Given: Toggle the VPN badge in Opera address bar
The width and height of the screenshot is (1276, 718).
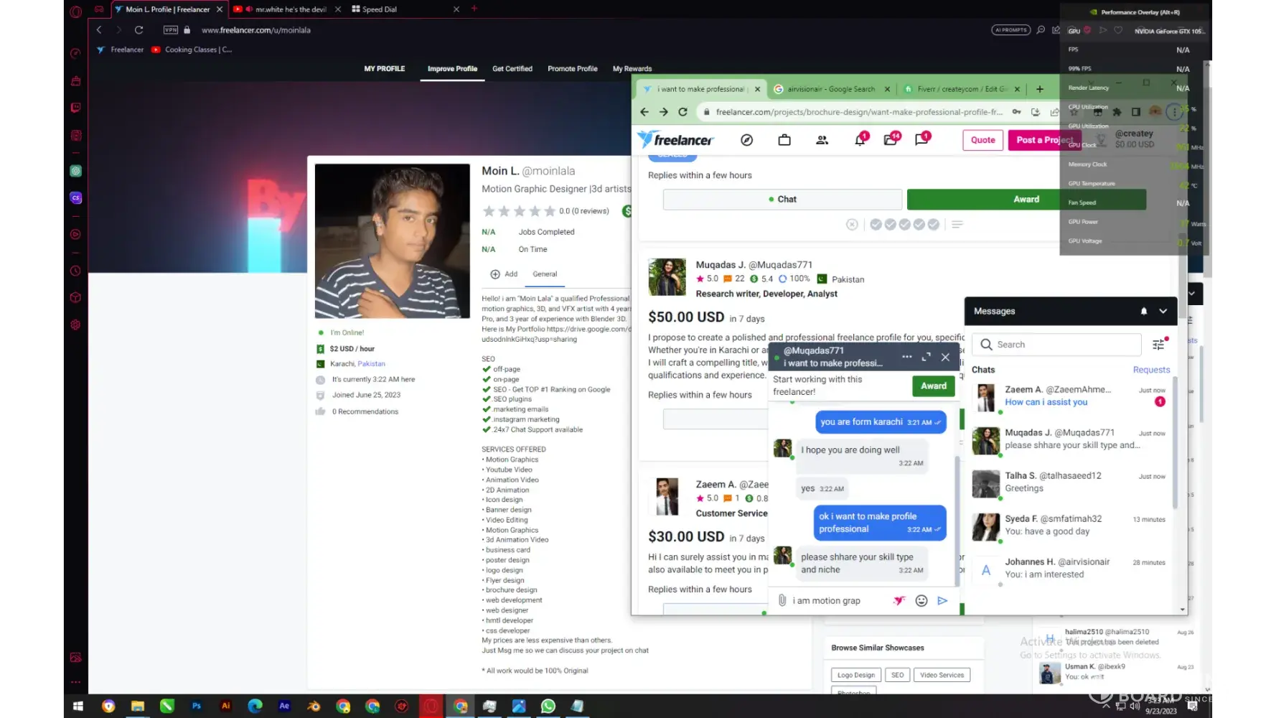Looking at the screenshot, I should (x=171, y=30).
